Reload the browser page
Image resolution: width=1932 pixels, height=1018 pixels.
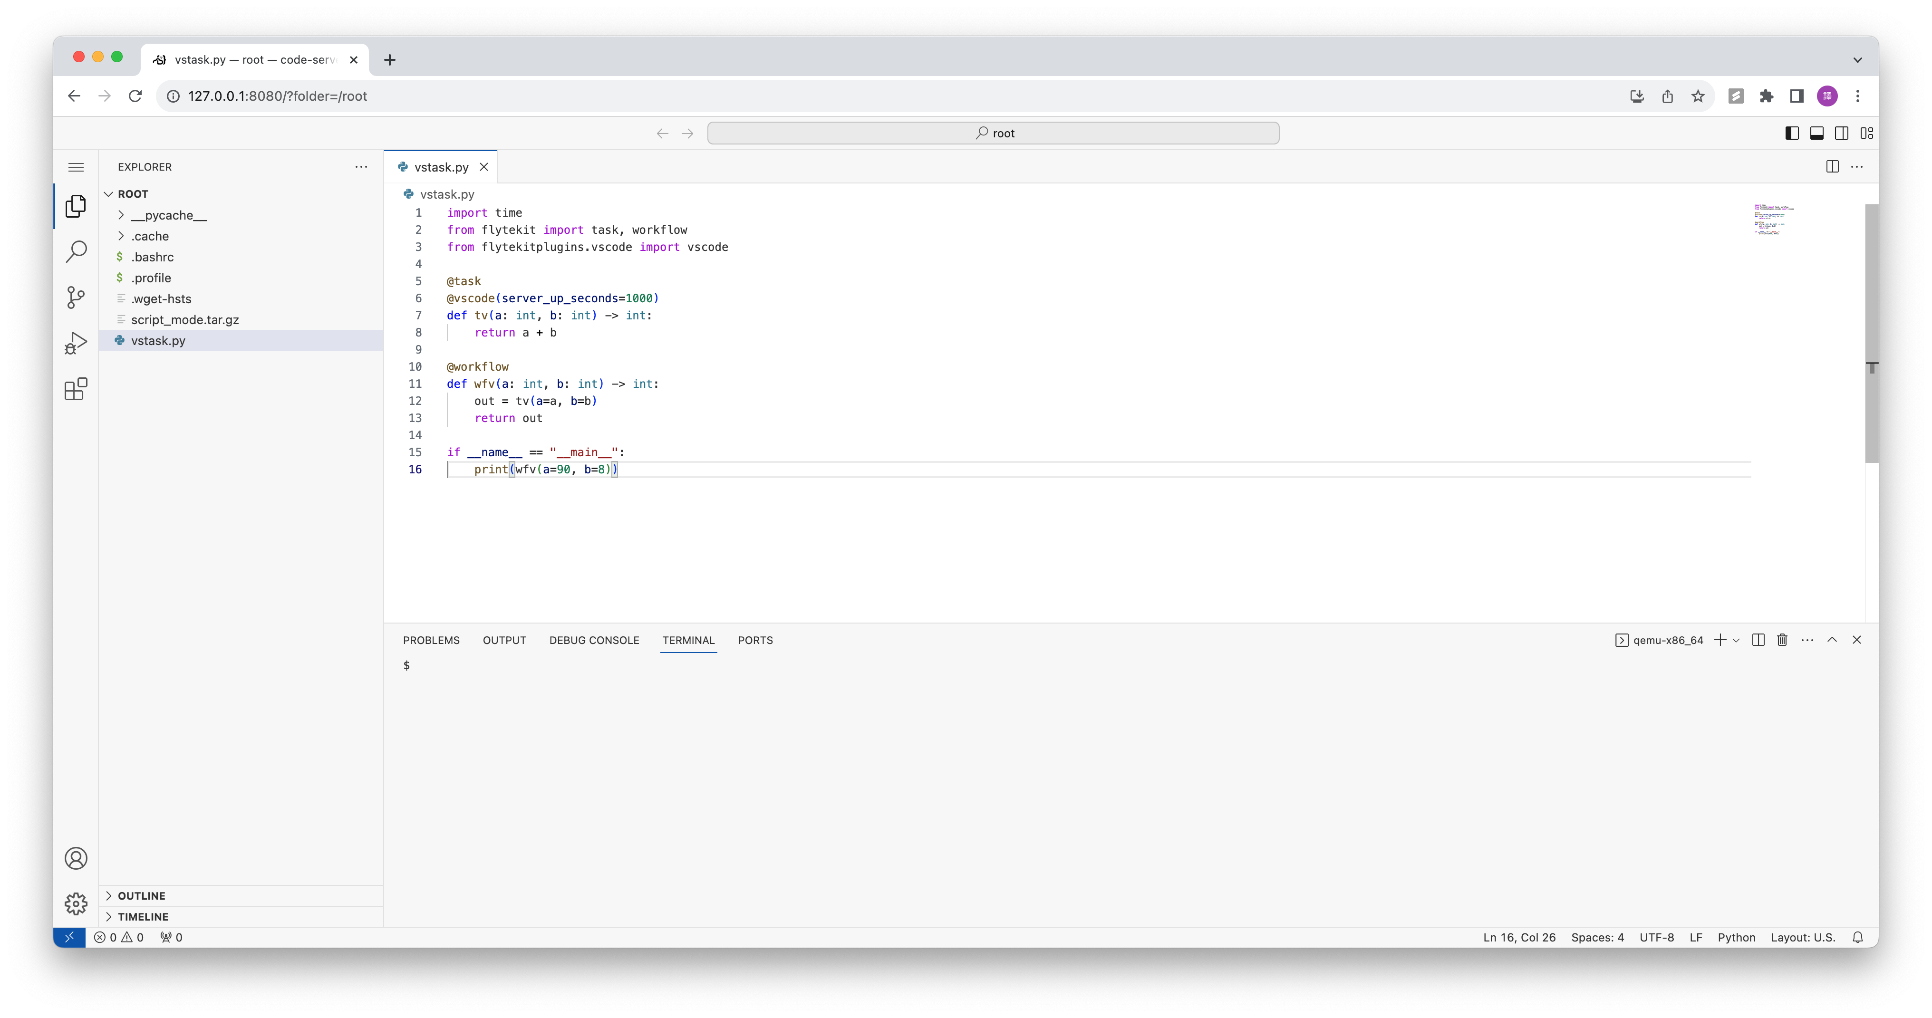[135, 96]
